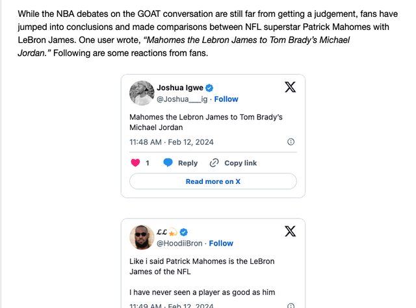The height and width of the screenshot is (308, 416).
Task: Click the X logo on HoodiiBron's tweet
Action: (x=291, y=231)
